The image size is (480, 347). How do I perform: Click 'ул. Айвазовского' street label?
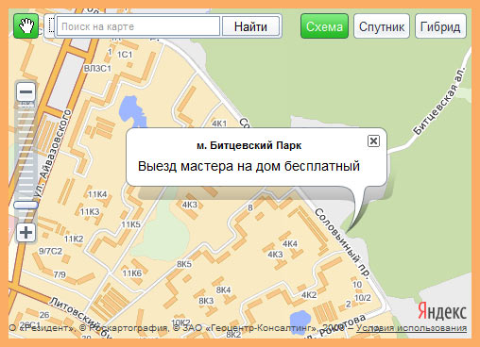(x=53, y=154)
